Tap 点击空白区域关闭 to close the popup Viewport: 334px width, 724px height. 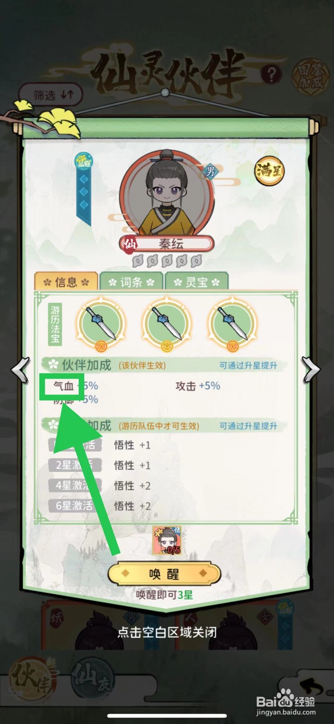pos(167,632)
